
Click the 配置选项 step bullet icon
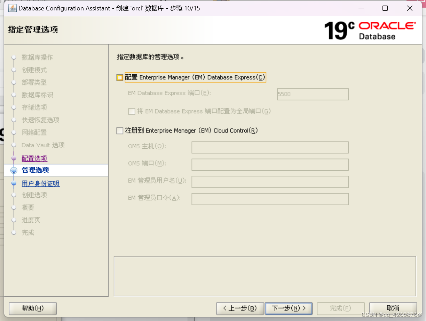14,158
